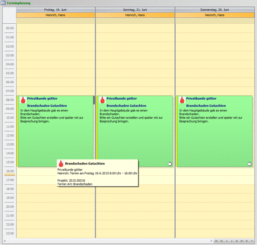Screen dimensions: 257x245
Task: Click the Freitag appointment's small vertical scroll handle
Action: [94, 100]
